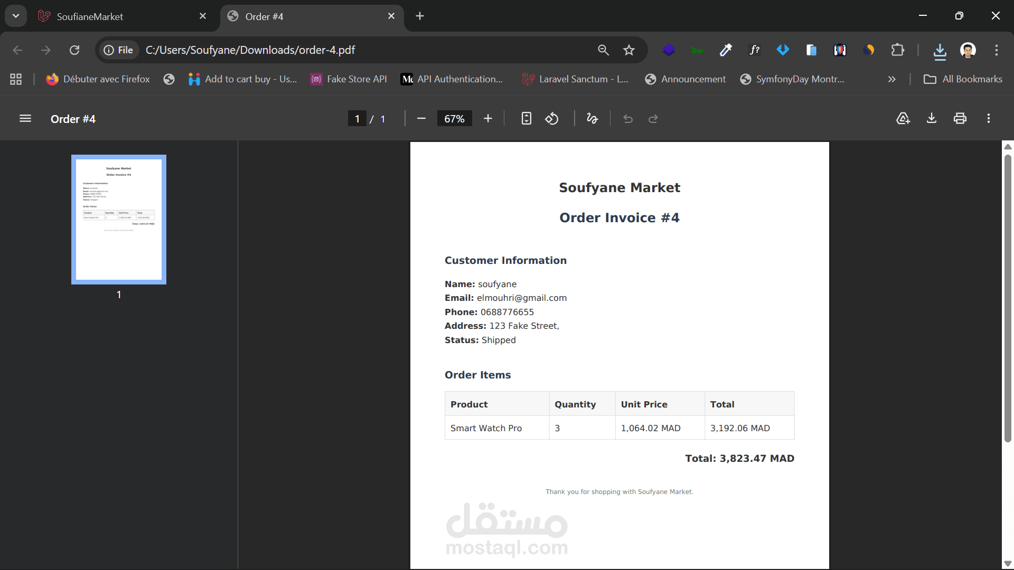Click the vertical scrollbar down arrow
Viewport: 1014px width, 570px height.
pos(1008,563)
